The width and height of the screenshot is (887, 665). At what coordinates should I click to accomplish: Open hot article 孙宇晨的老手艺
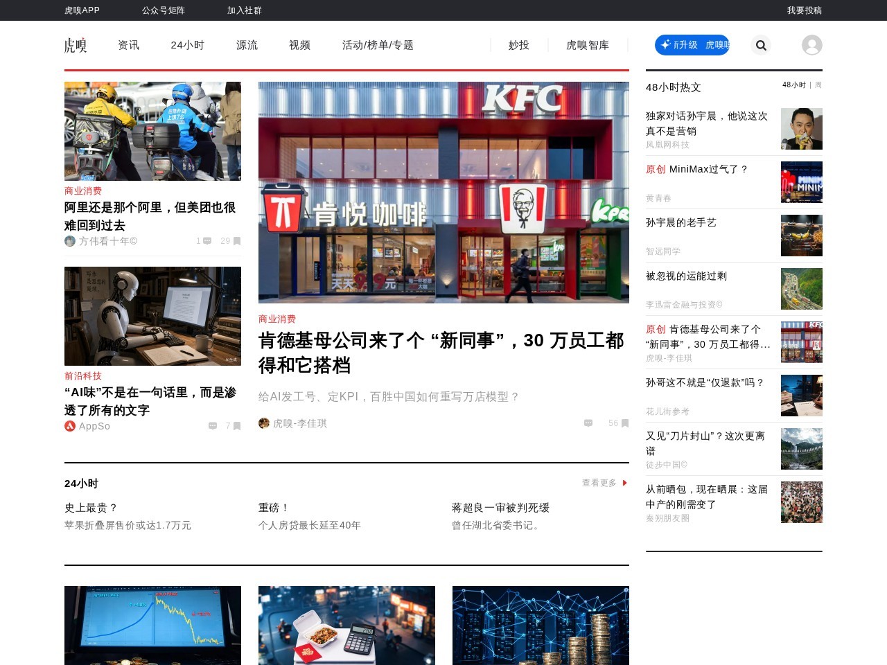pyautogui.click(x=681, y=222)
